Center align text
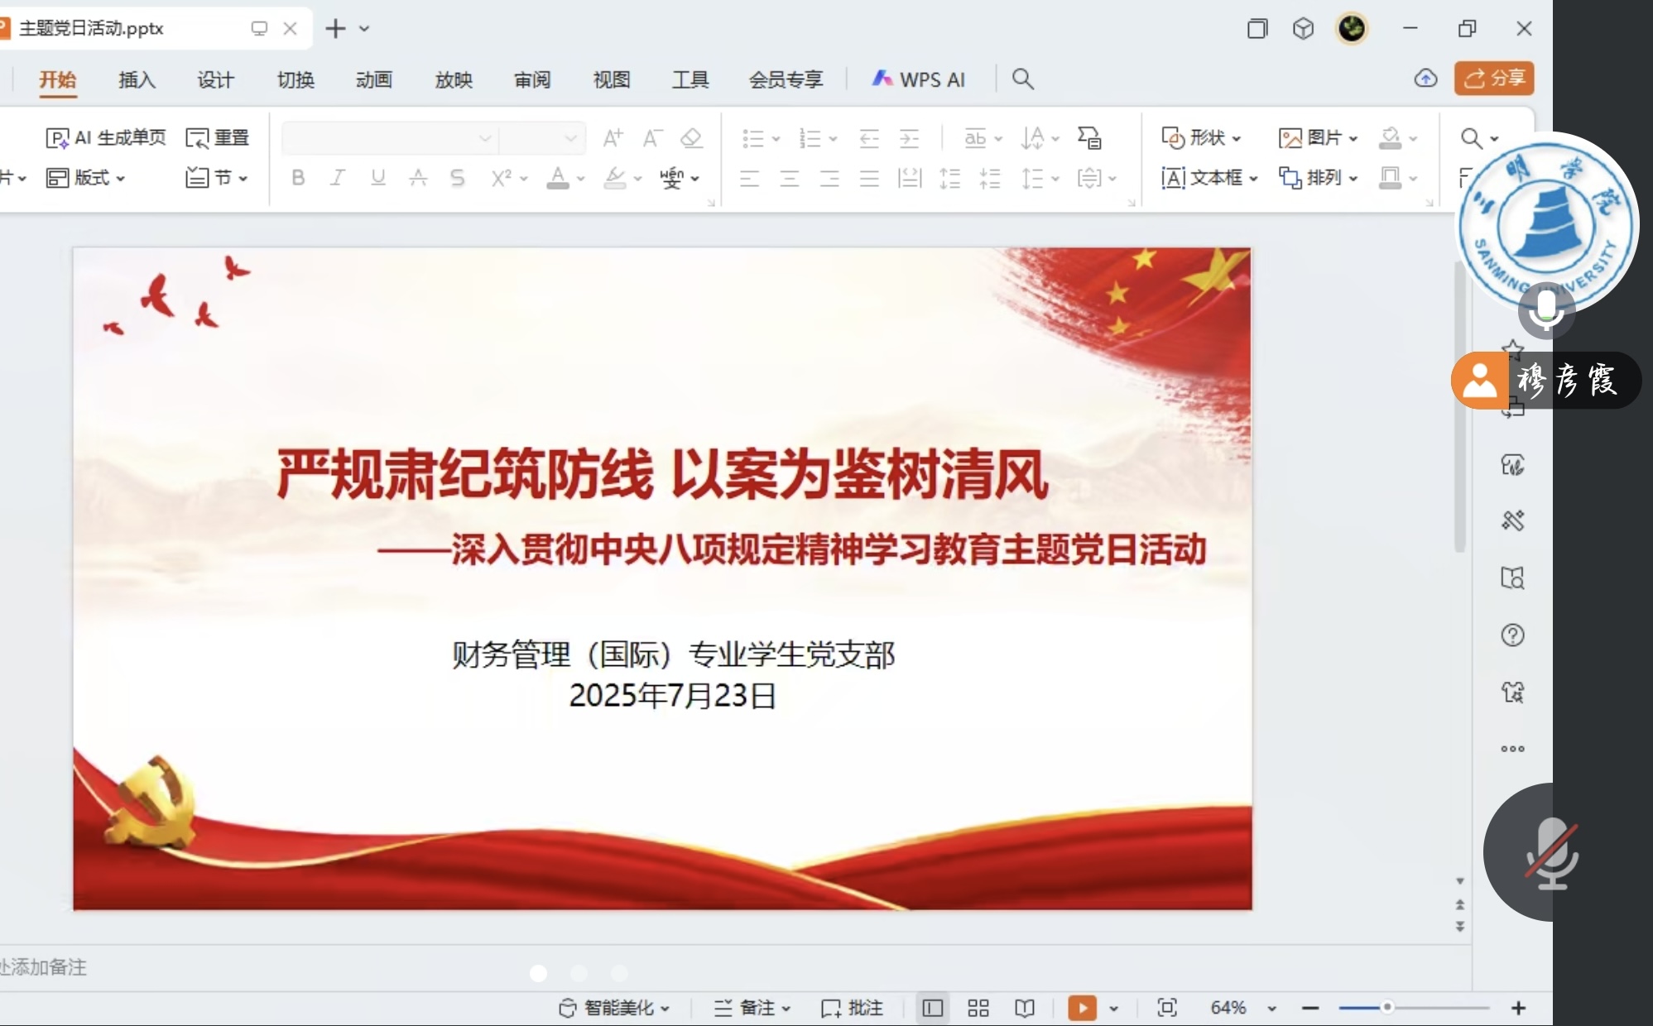The image size is (1653, 1026). click(790, 178)
